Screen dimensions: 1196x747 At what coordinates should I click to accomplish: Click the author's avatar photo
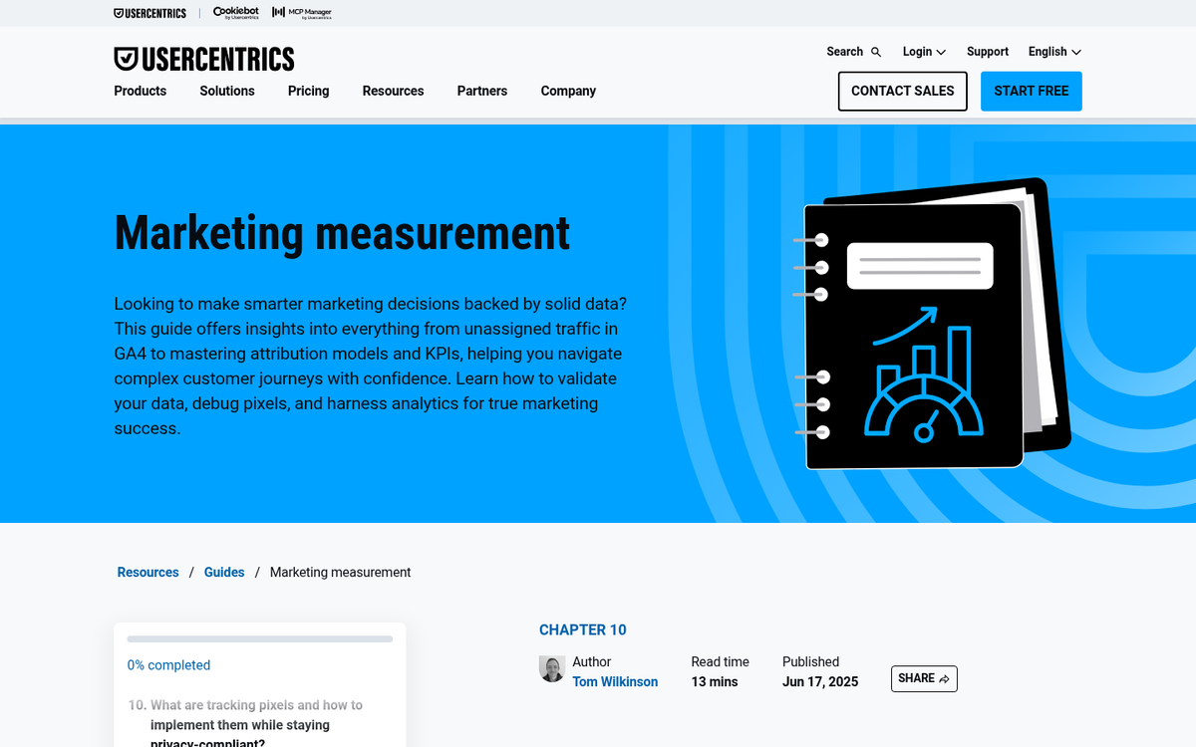pos(552,668)
